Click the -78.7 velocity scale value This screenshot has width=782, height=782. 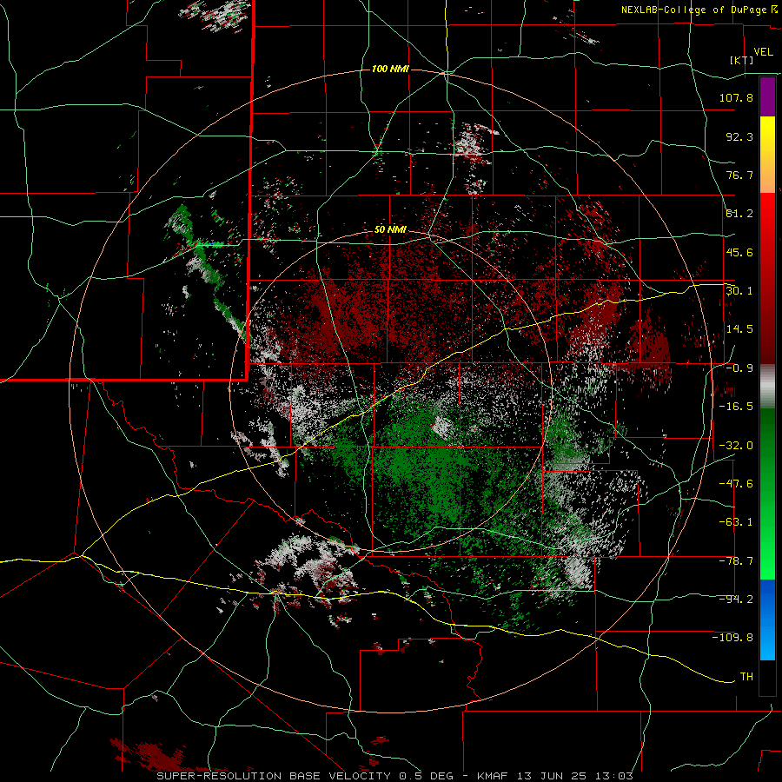pyautogui.click(x=736, y=561)
